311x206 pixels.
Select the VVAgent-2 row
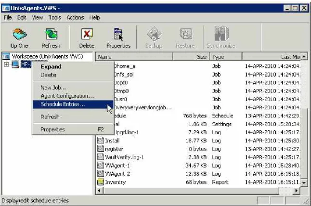[x=198, y=174]
